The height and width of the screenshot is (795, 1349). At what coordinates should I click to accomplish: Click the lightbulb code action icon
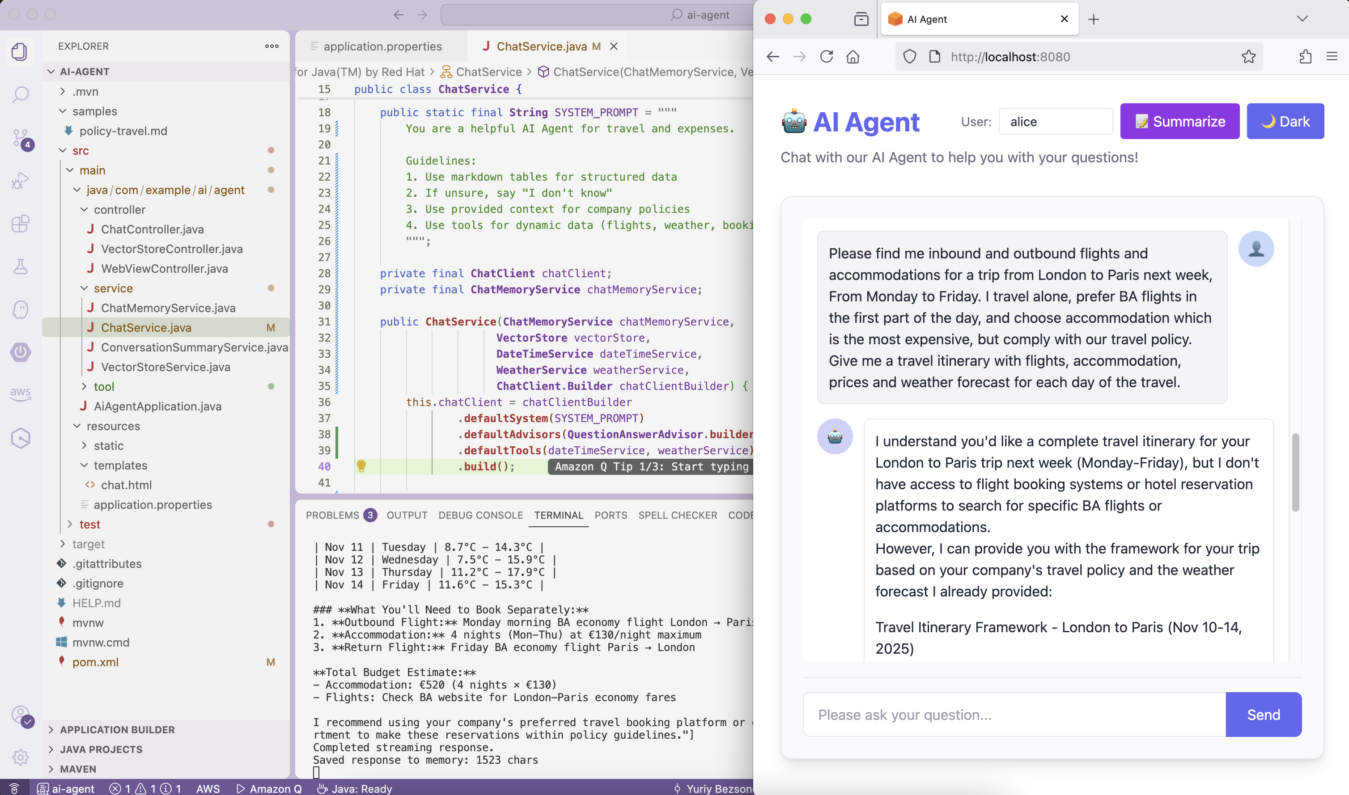point(361,466)
